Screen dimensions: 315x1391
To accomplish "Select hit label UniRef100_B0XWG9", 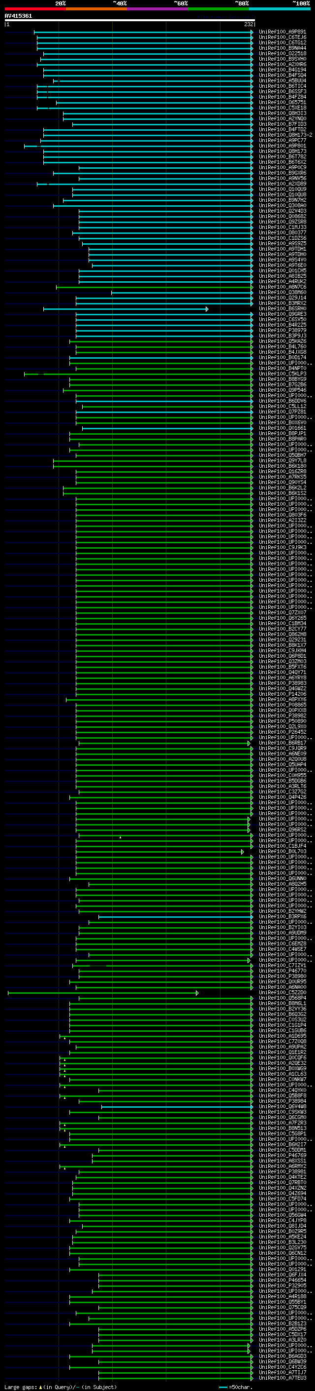I will click(x=282, y=1068).
